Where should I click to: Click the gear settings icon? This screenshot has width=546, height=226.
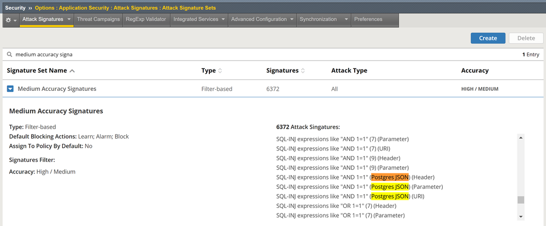click(8, 20)
